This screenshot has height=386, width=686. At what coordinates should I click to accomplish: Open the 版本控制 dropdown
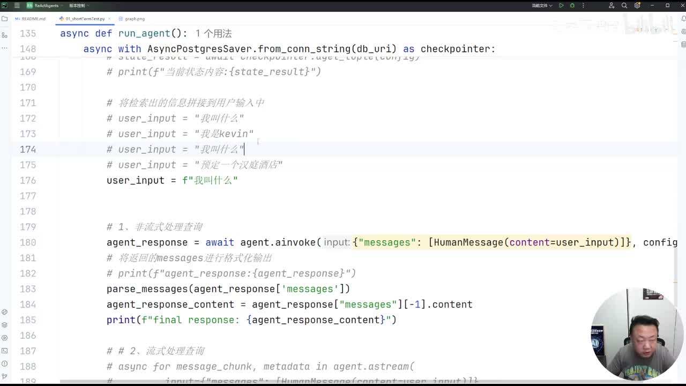pyautogui.click(x=78, y=5)
